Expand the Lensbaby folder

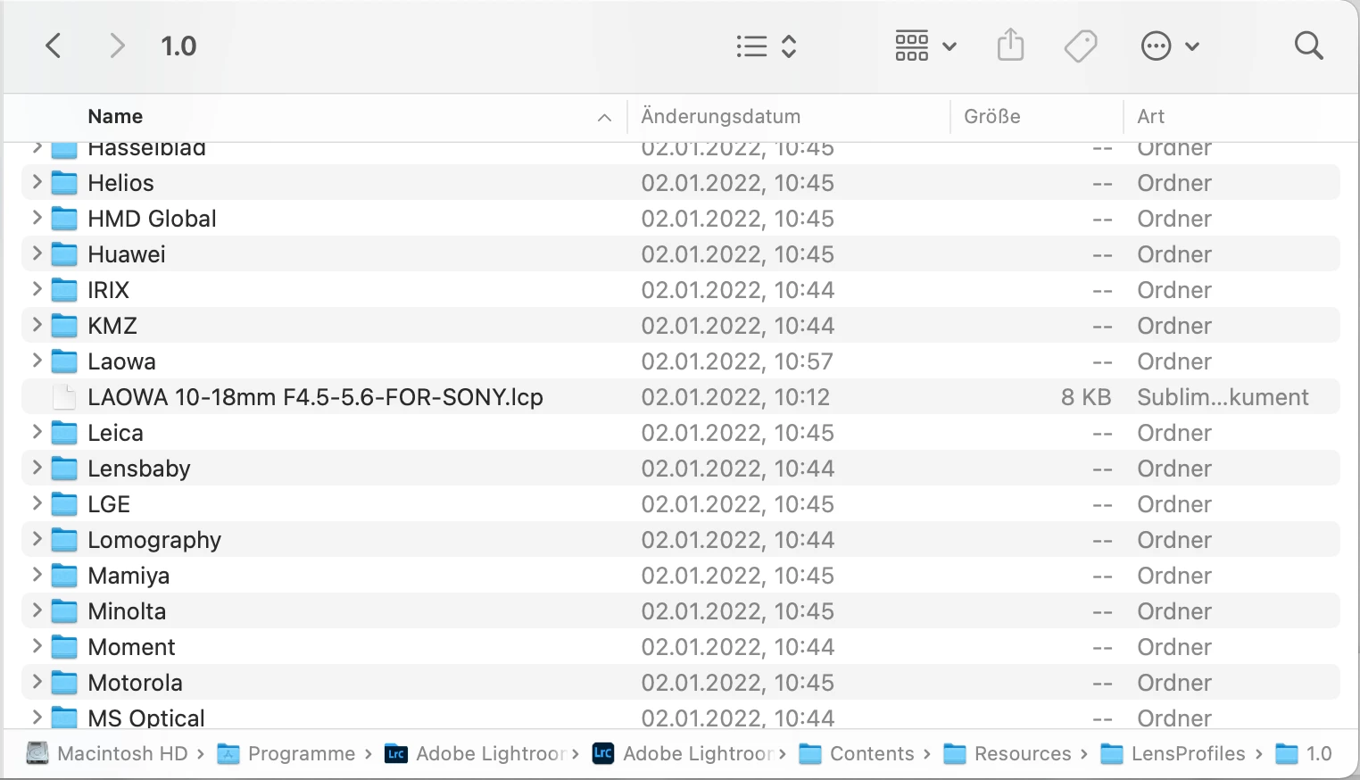pyautogui.click(x=37, y=468)
